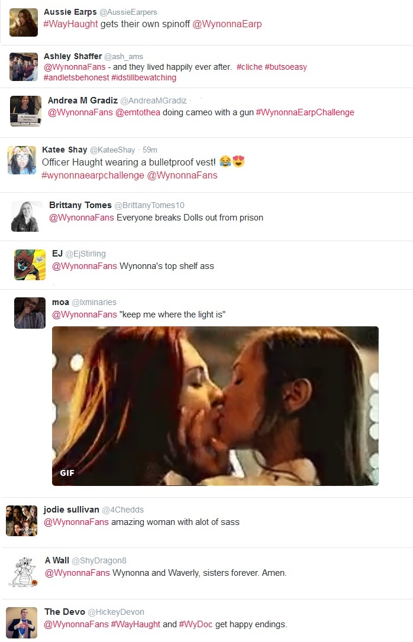Open the 59m timestamp on Katee Shay's tweet

click(x=150, y=150)
